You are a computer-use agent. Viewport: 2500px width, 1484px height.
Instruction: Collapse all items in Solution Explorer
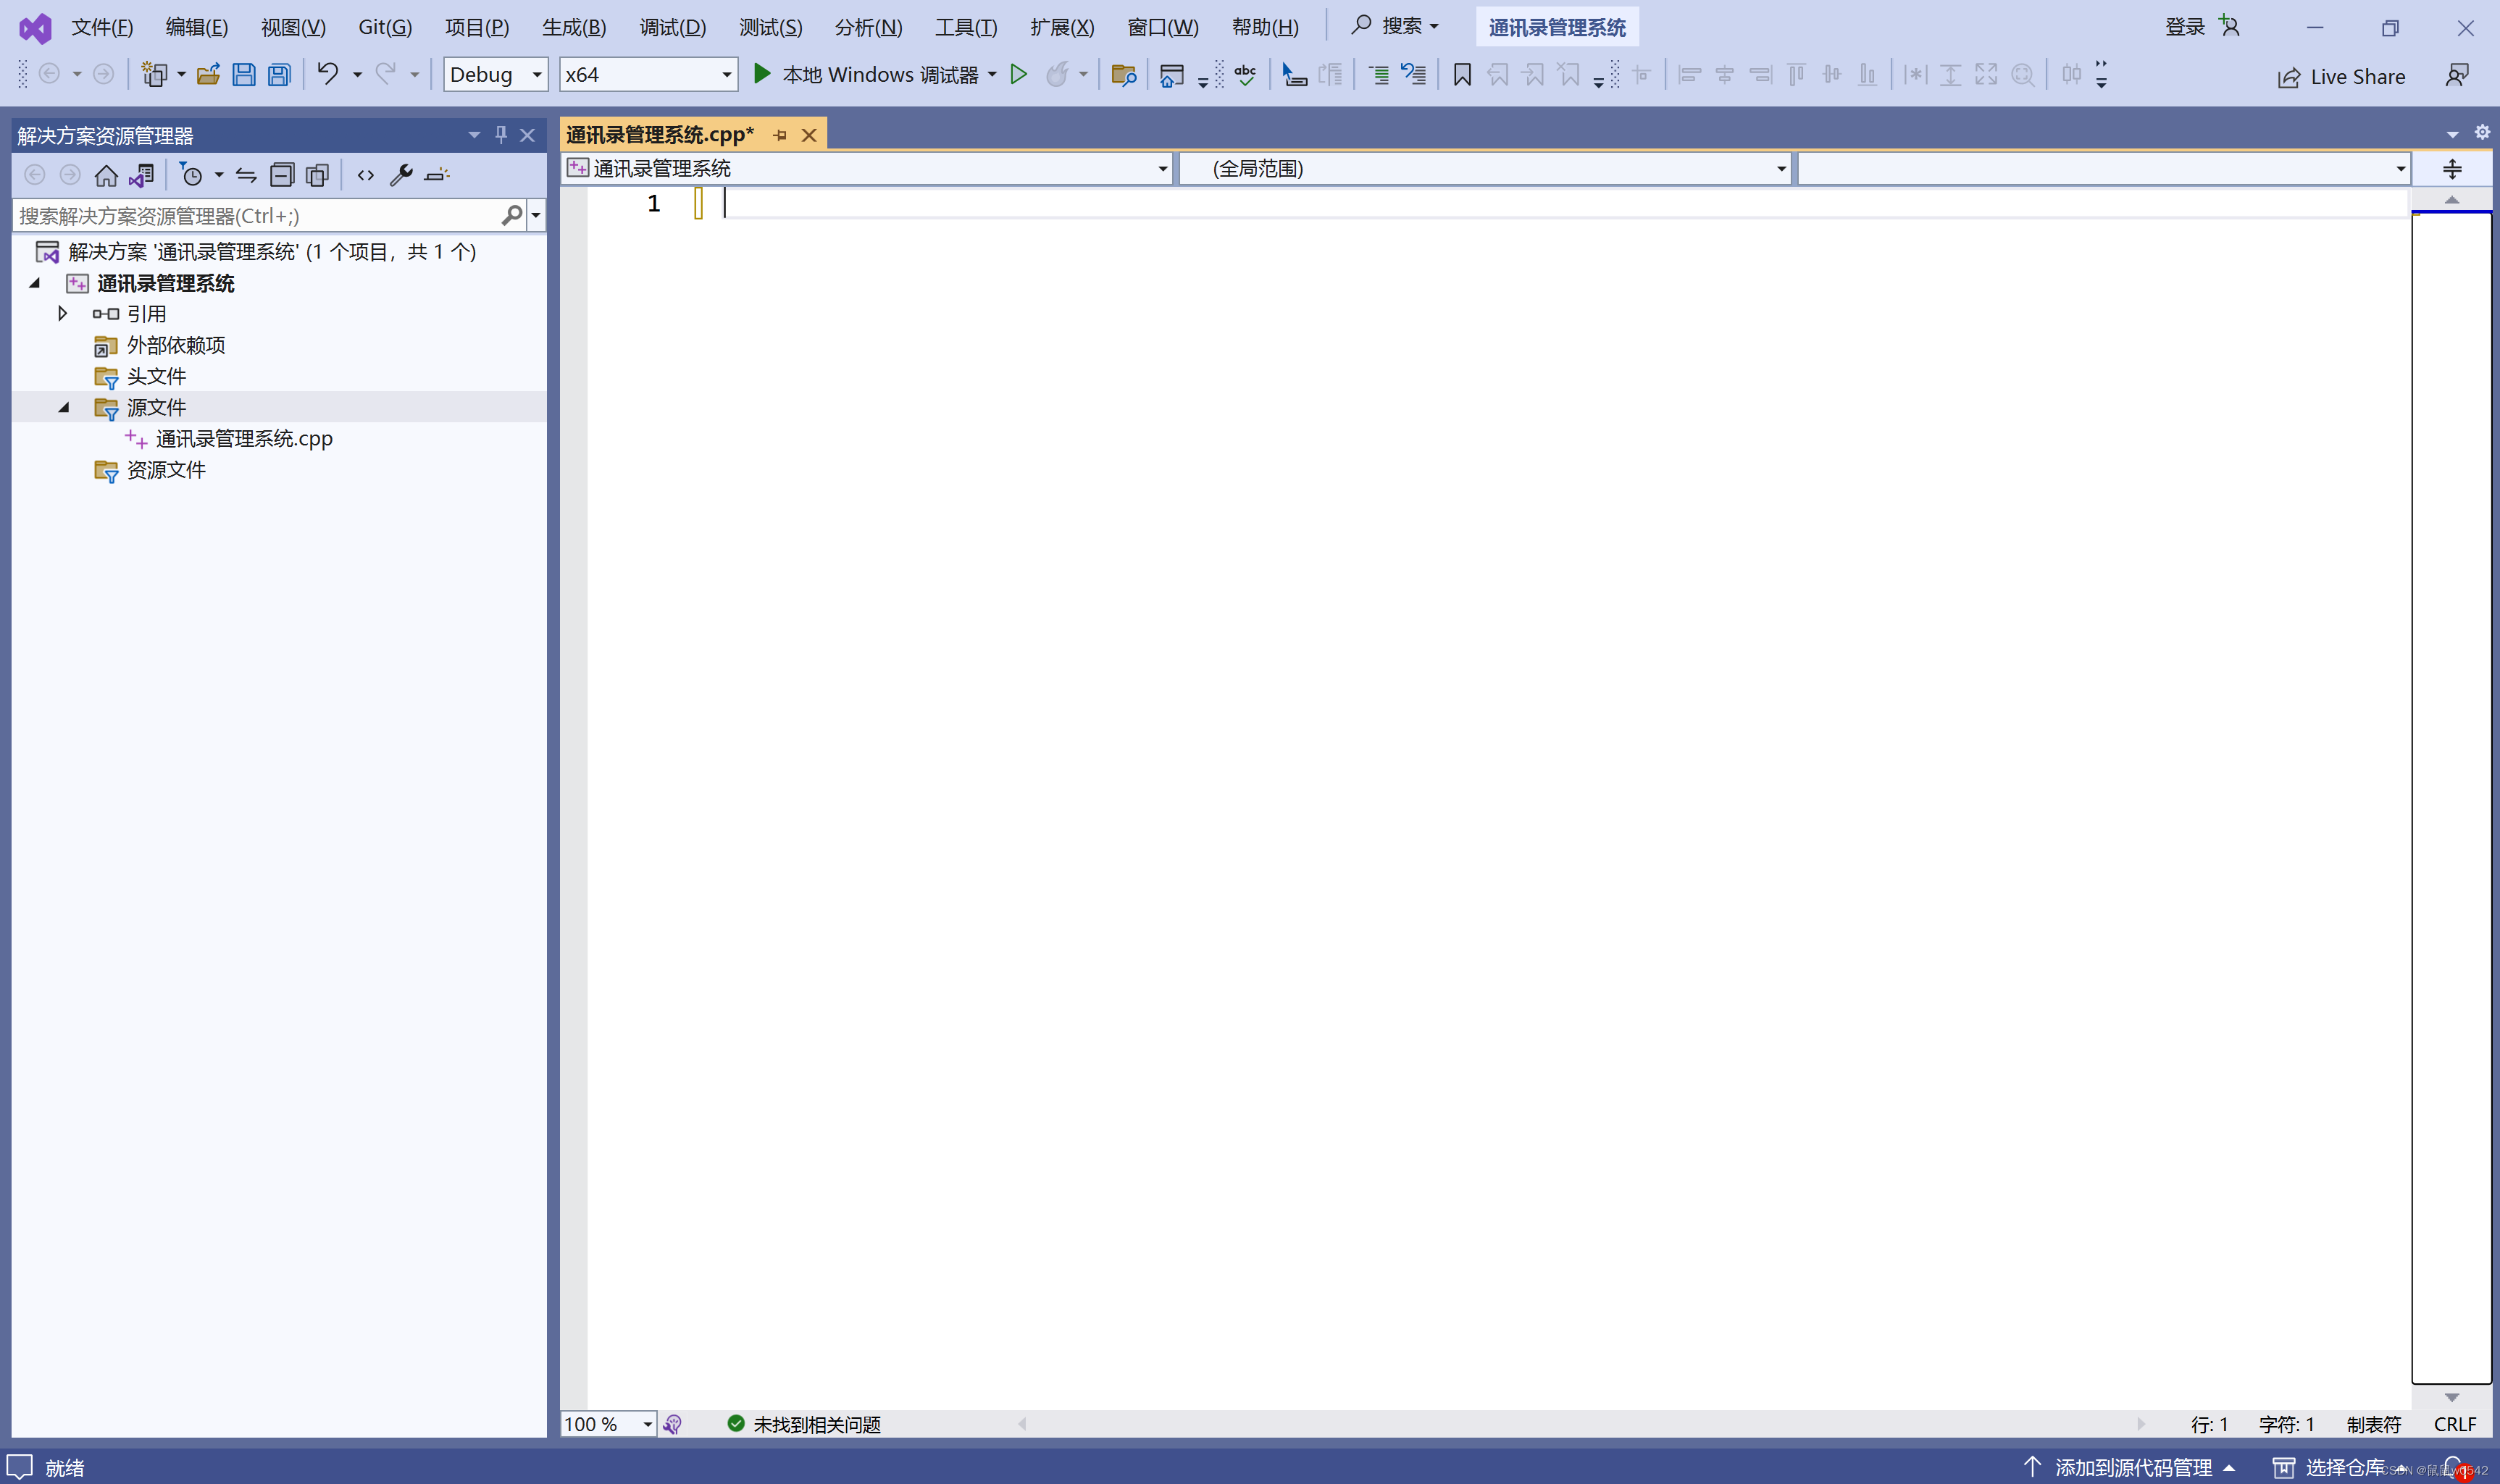tap(282, 175)
